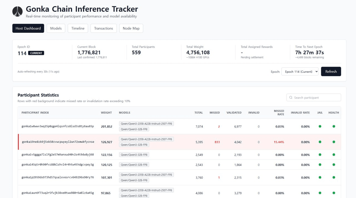Open the Epoch 114 (Current) dropdown
356x198 pixels.
300,72
